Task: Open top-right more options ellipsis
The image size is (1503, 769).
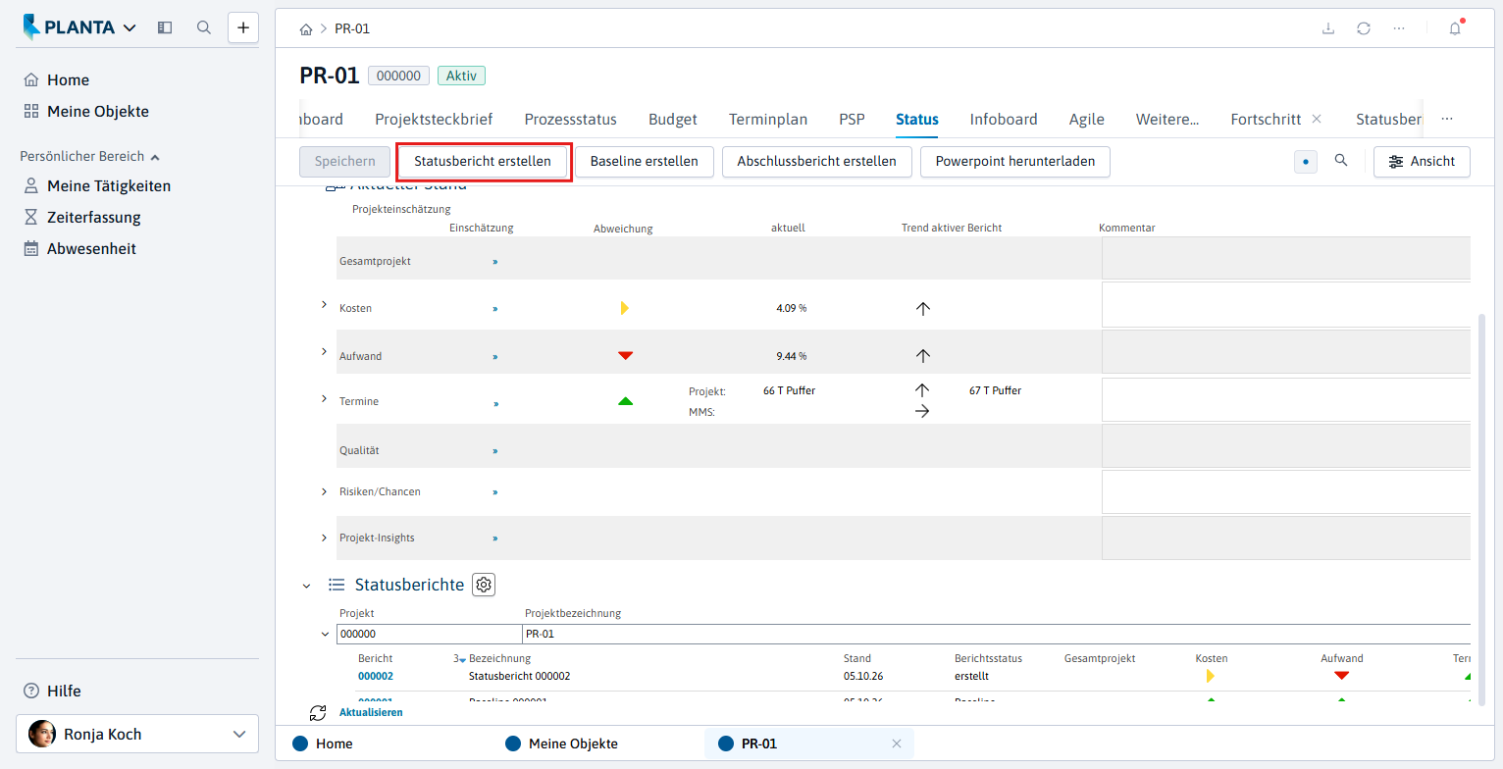Action: pos(1399,28)
